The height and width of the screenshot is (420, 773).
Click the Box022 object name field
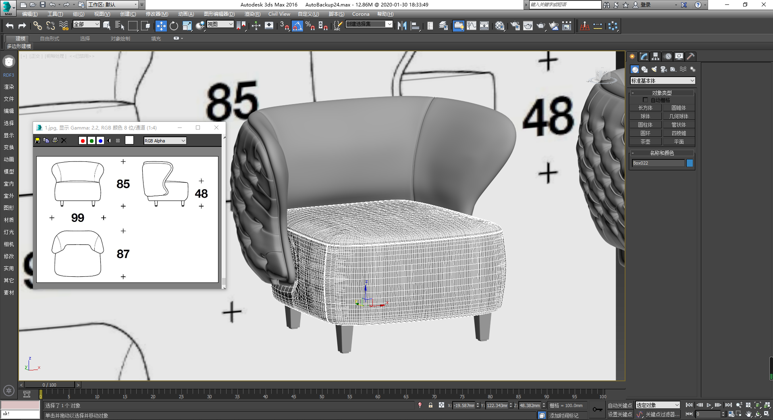click(x=658, y=163)
